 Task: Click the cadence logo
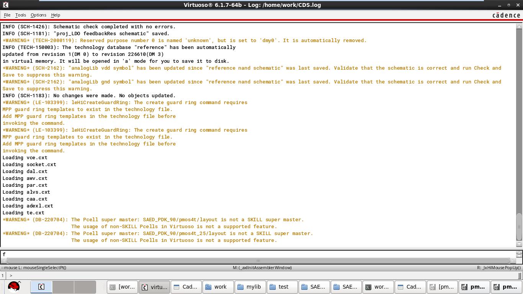(506, 15)
